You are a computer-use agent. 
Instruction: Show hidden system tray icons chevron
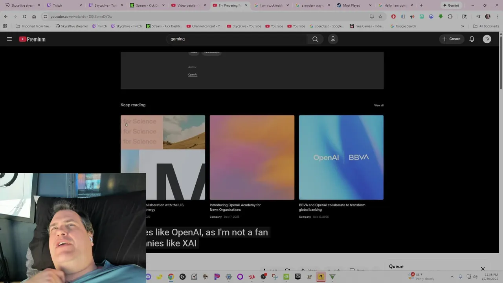click(452, 277)
